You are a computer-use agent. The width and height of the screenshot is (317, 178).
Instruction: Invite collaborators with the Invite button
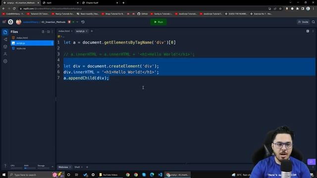(303, 22)
